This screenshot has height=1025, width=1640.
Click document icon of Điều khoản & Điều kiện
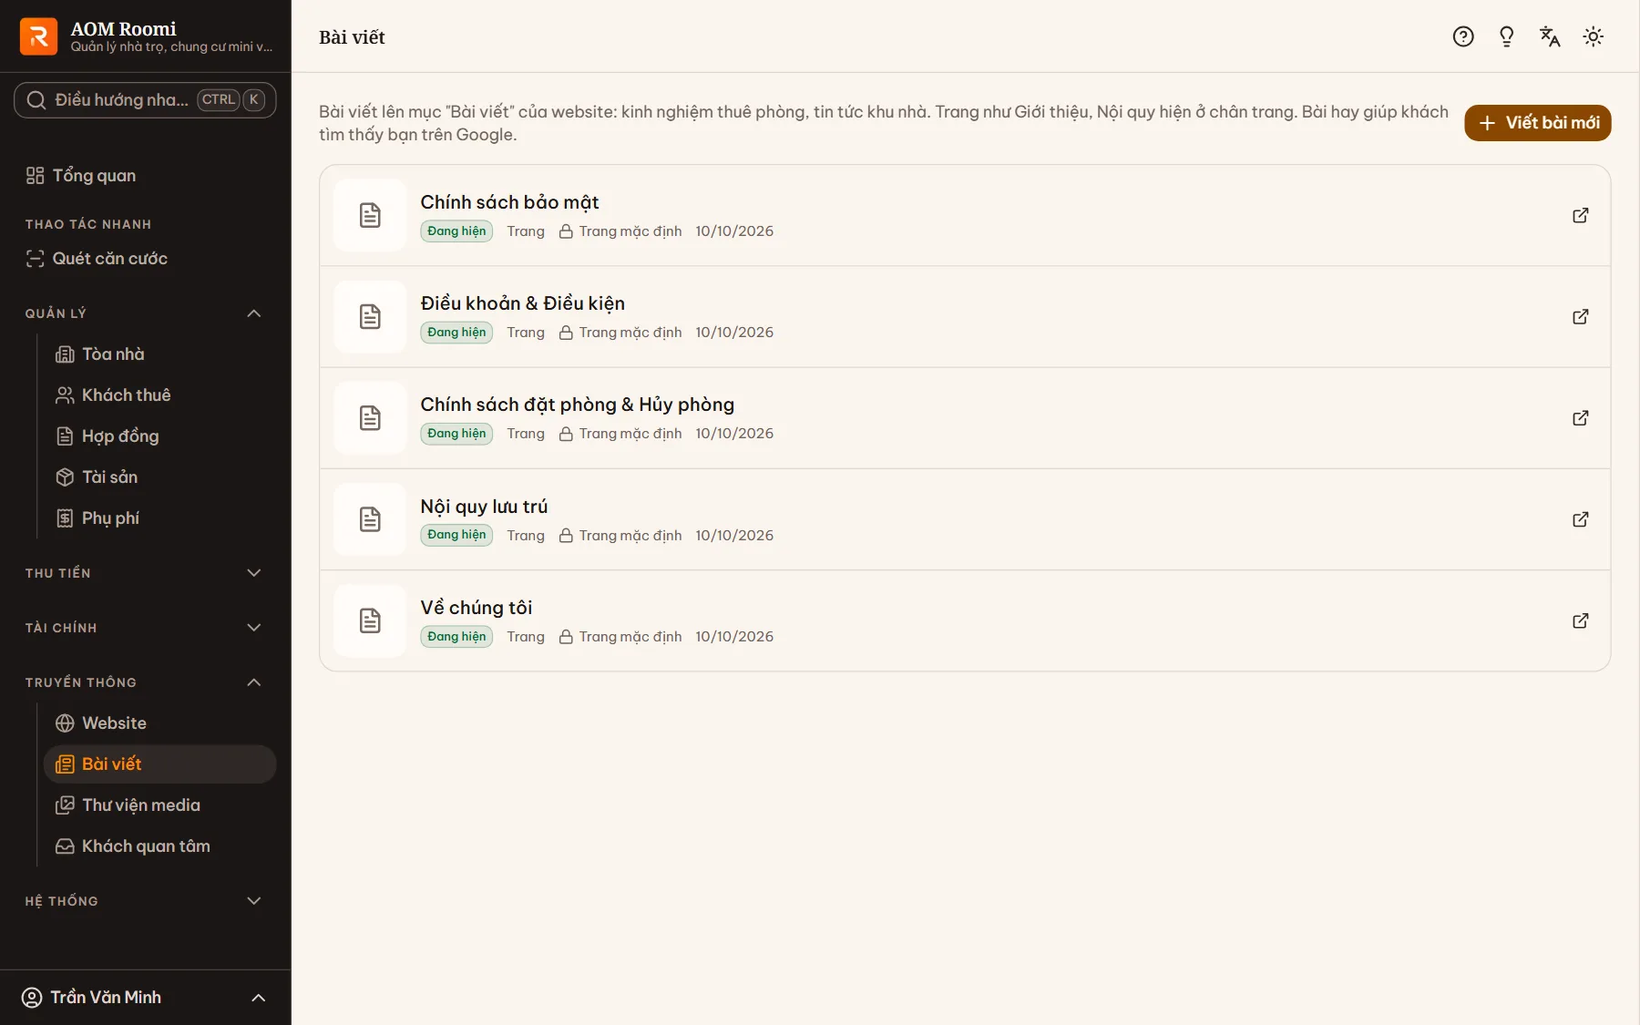tap(370, 316)
